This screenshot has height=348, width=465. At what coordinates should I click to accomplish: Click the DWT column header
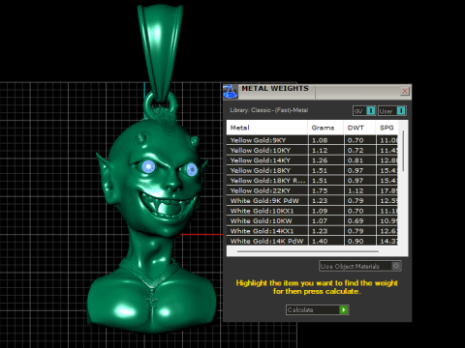(359, 128)
